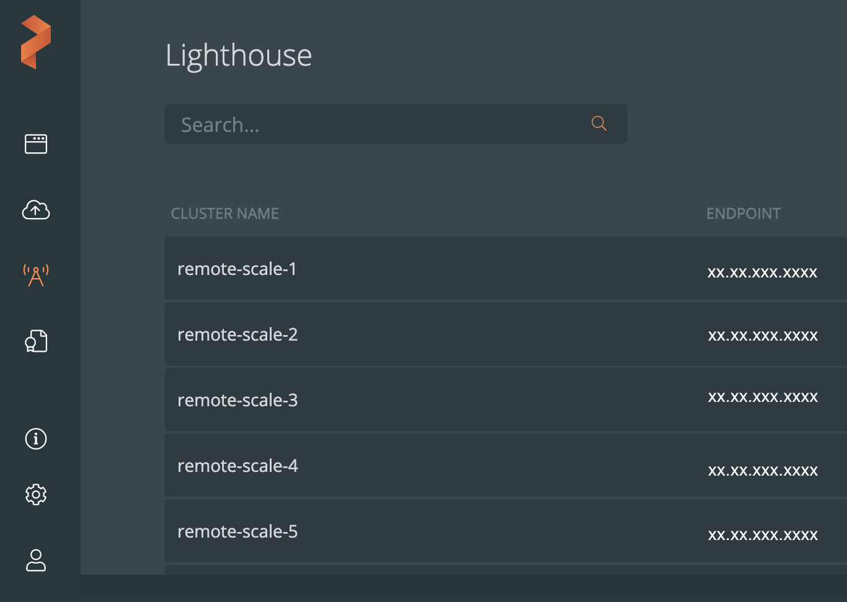The width and height of the screenshot is (847, 602).
Task: Focus the Search... input field
Action: click(378, 124)
